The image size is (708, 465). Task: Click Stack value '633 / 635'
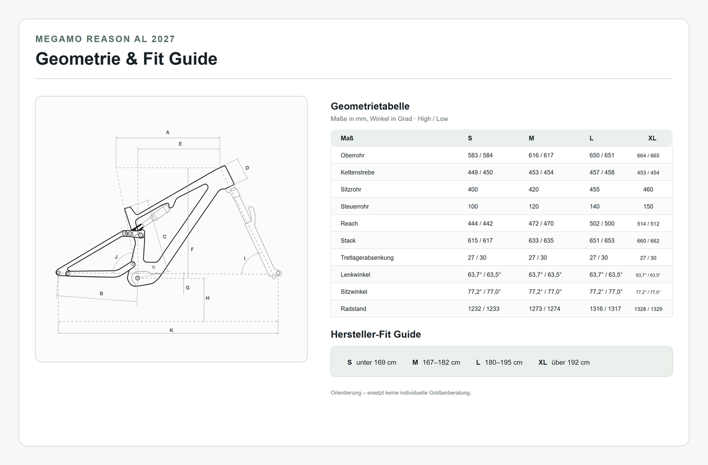coord(541,241)
